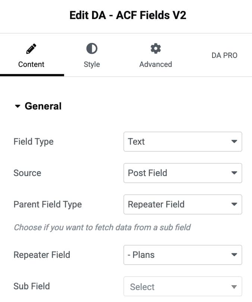Screen dimensions: 252x302
Task: Click the Sub Field dropdown arrow
Action: click(x=234, y=287)
